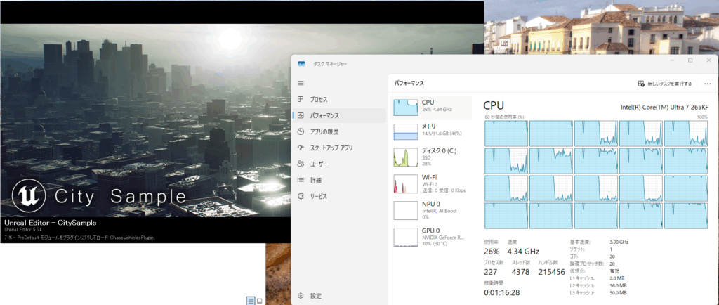Click the 3.90 GHz base speed value

(619, 242)
